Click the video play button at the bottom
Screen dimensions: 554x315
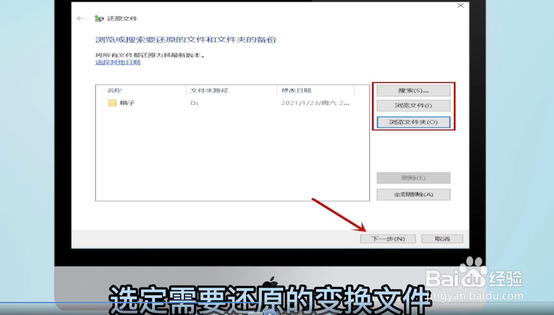pyautogui.click(x=270, y=312)
